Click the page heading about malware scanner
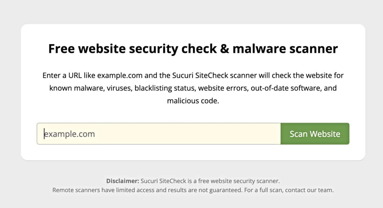This screenshot has width=383, height=208. 193,48
